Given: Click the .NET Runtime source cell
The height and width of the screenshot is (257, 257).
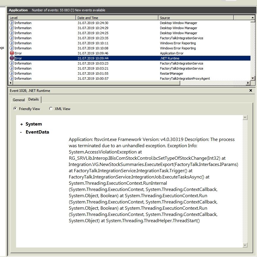Looking at the screenshot, I should coord(170,58).
